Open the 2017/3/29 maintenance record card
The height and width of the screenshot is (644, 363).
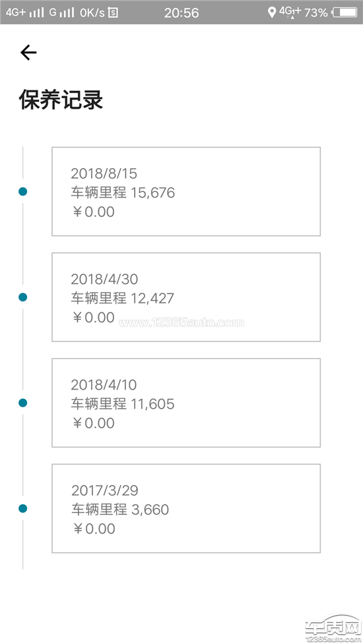pos(186,508)
